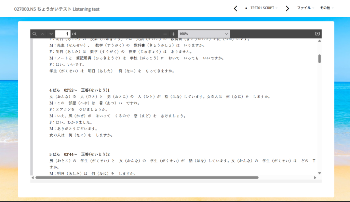Click the page number input field
This screenshot has height=202, width=350.
click(63, 34)
